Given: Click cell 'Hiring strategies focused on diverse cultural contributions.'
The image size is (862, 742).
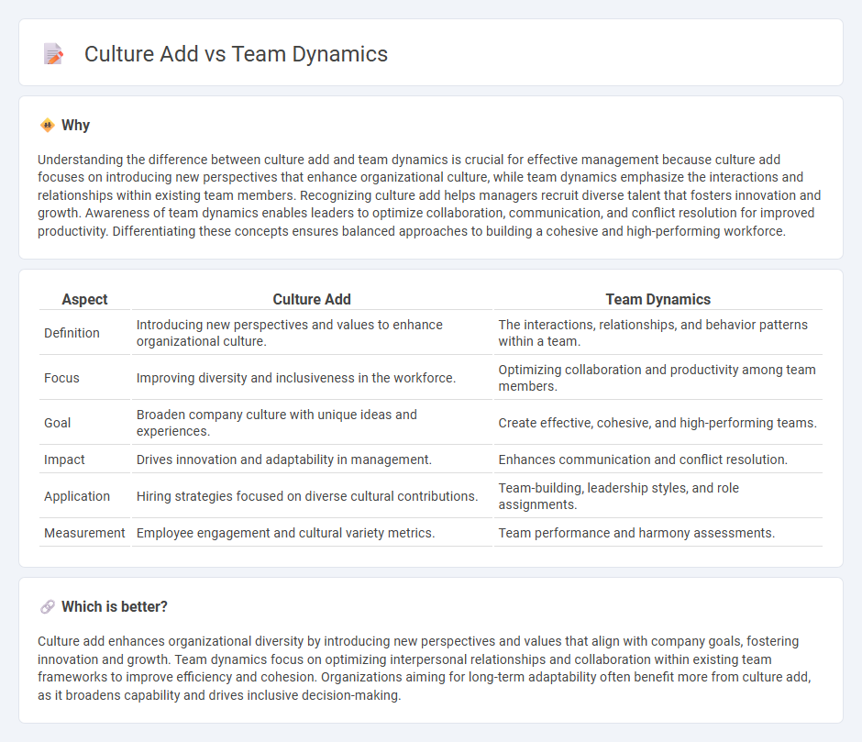Looking at the screenshot, I should 312,496.
